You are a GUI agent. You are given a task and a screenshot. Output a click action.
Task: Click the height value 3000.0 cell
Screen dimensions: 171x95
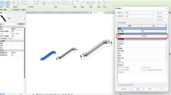tap(153, 36)
